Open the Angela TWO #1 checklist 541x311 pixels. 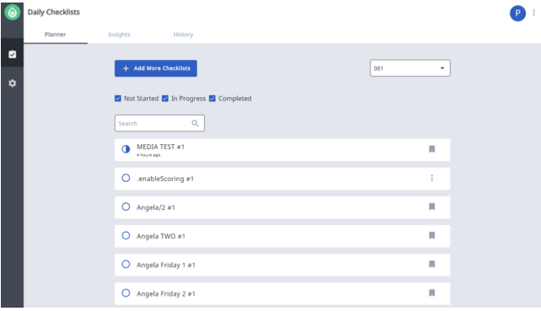coord(282,236)
